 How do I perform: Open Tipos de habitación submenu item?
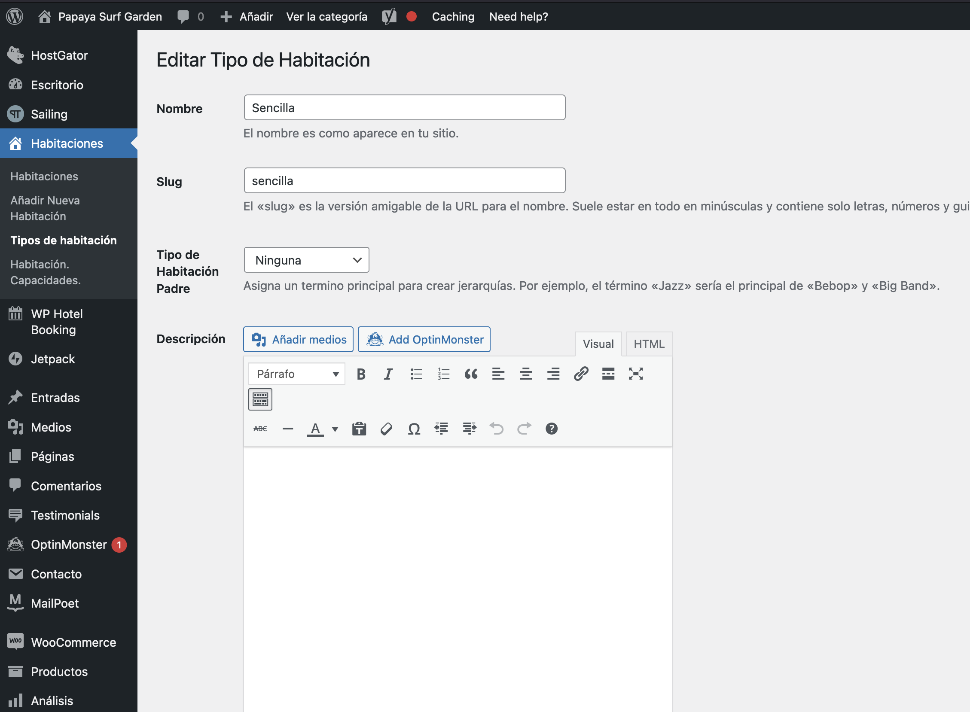pos(64,240)
